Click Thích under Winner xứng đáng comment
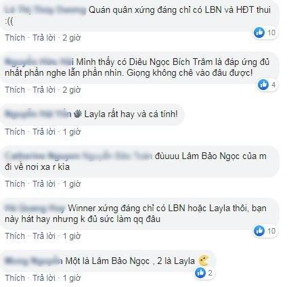The width and height of the screenshot is (289, 287). click(x=15, y=236)
